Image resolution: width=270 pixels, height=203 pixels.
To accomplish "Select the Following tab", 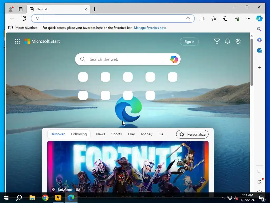I will click(x=79, y=134).
